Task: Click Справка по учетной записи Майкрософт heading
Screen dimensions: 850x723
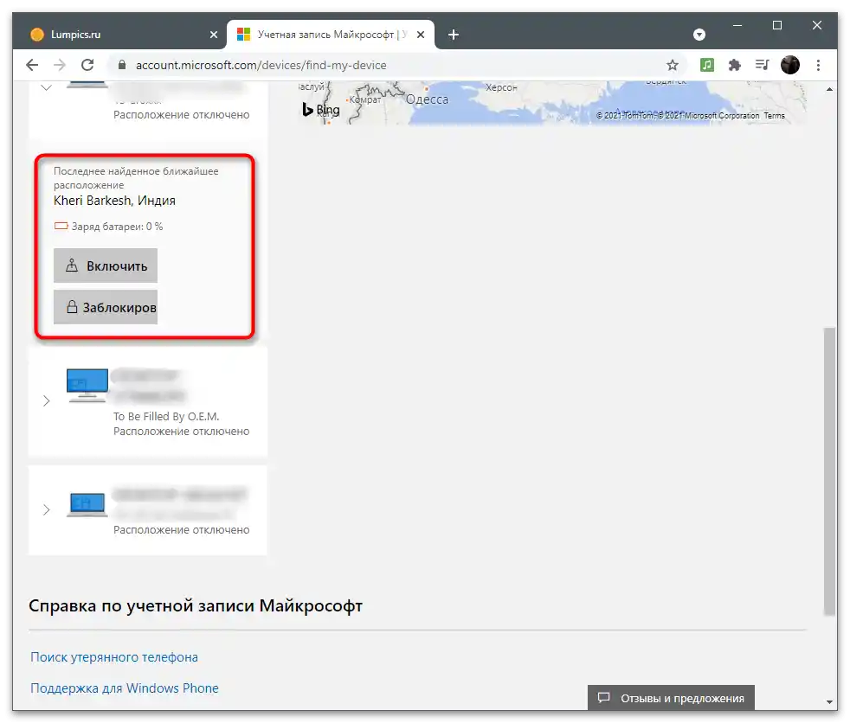Action: point(196,605)
